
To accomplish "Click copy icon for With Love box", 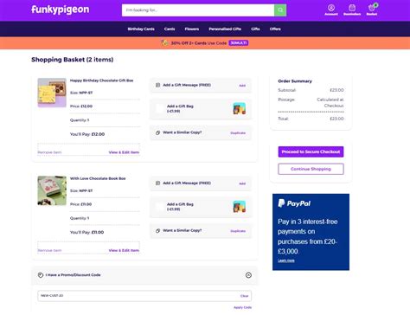I will click(157, 231).
